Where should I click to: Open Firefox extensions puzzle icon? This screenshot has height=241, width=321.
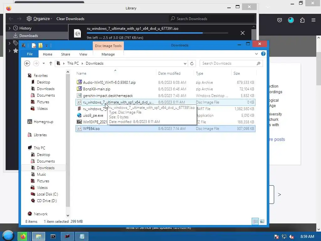[302, 20]
